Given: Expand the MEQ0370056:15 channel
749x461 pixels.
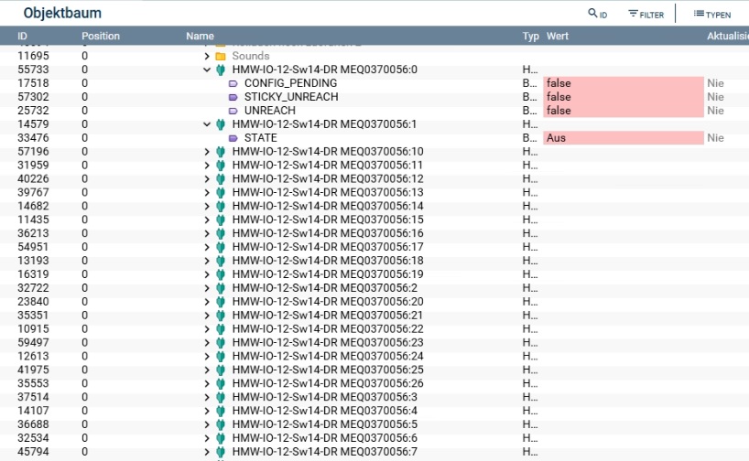Looking at the screenshot, I should 207,220.
